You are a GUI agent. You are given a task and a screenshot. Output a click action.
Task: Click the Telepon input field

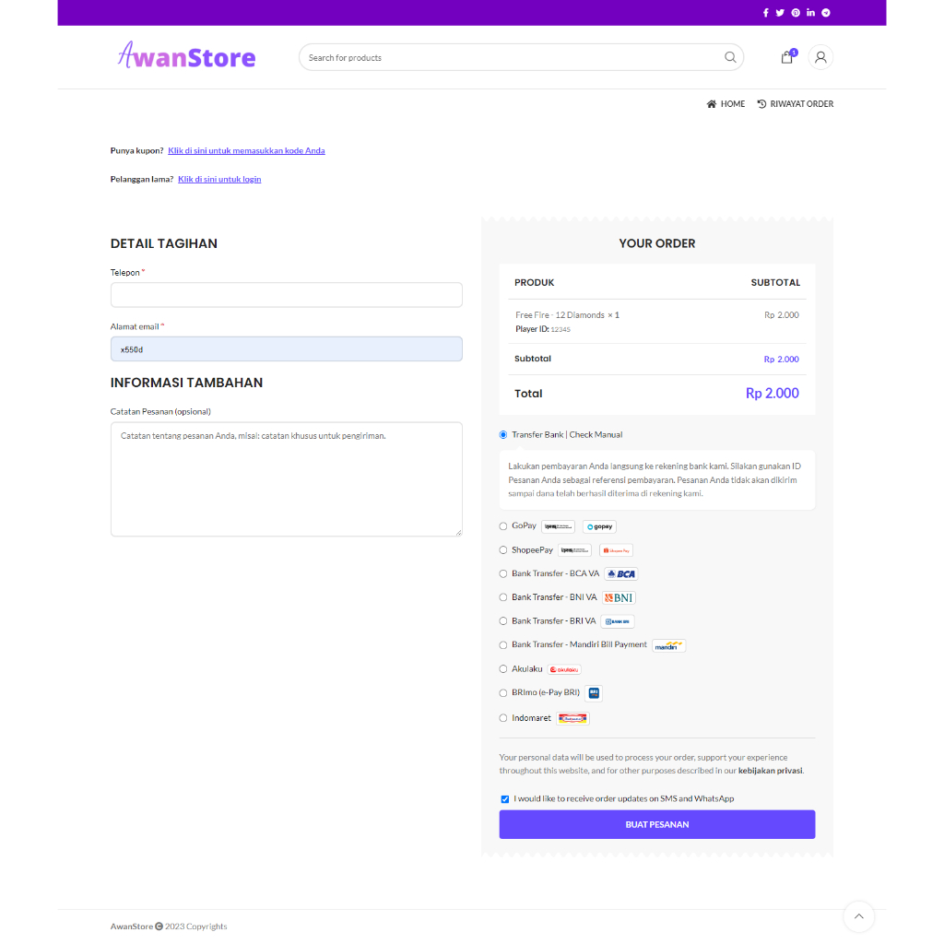click(287, 295)
